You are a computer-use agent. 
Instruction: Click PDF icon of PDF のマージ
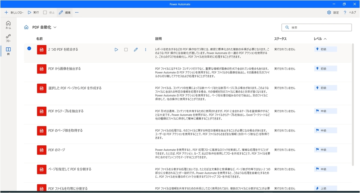point(42,150)
